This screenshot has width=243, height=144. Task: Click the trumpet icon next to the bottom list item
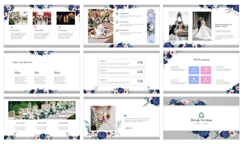click(x=117, y=30)
